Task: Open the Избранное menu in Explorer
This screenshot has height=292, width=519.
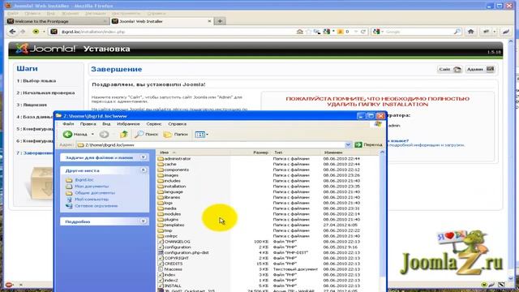Action: click(x=128, y=124)
